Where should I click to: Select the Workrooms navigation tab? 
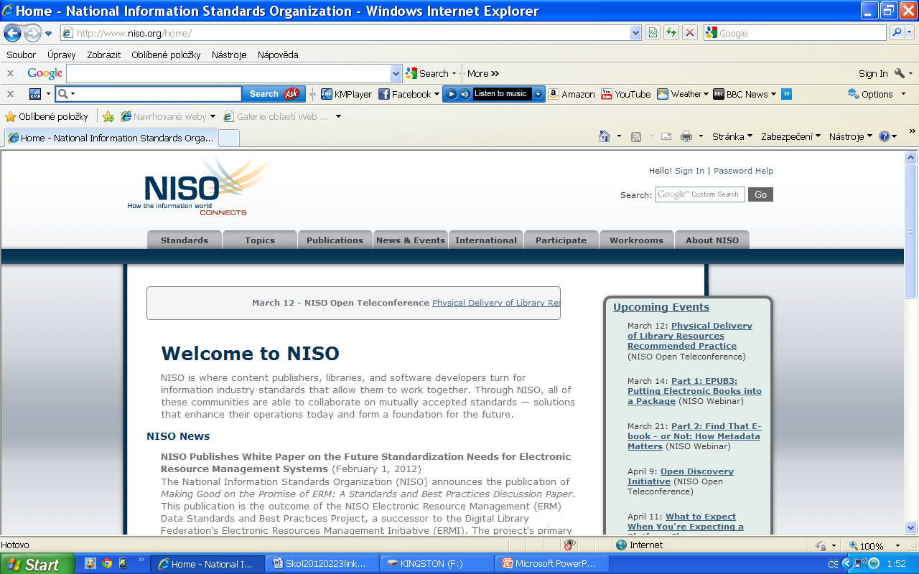point(637,240)
